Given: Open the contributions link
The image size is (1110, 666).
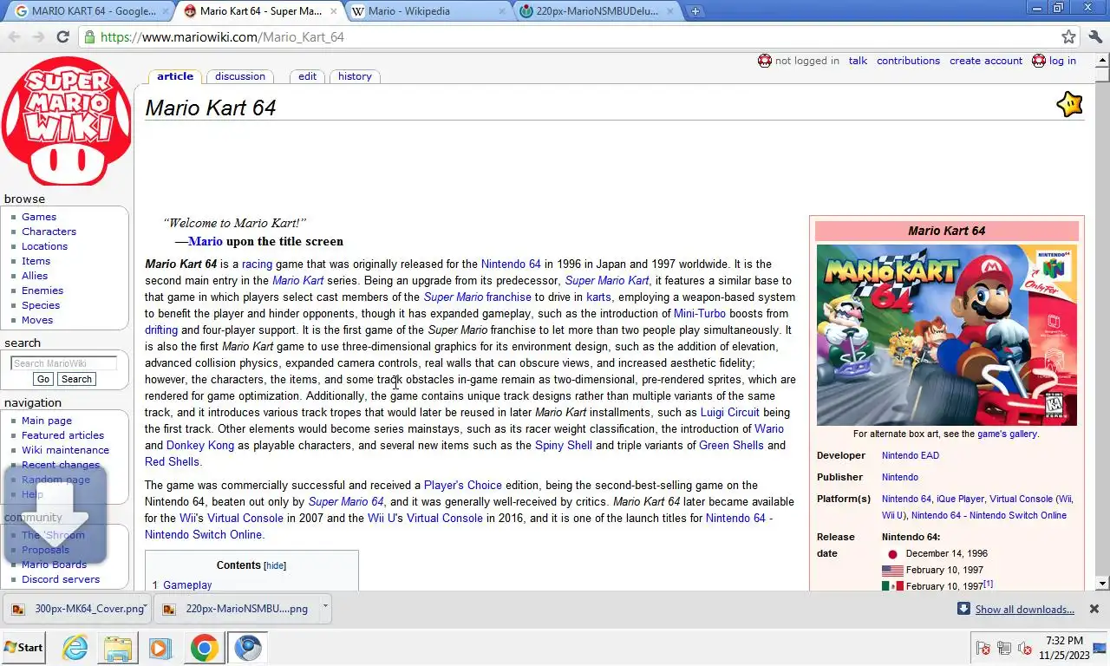Looking at the screenshot, I should (908, 61).
